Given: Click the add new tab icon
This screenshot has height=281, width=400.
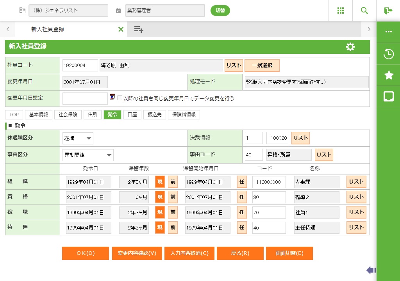Looking at the screenshot, I should (139, 29).
